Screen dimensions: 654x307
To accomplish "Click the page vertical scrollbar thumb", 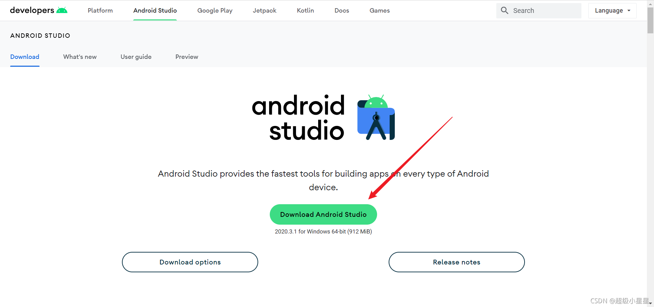I will coord(650,20).
